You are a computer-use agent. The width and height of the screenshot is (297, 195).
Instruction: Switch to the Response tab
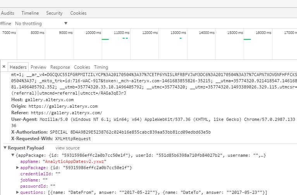point(60,67)
